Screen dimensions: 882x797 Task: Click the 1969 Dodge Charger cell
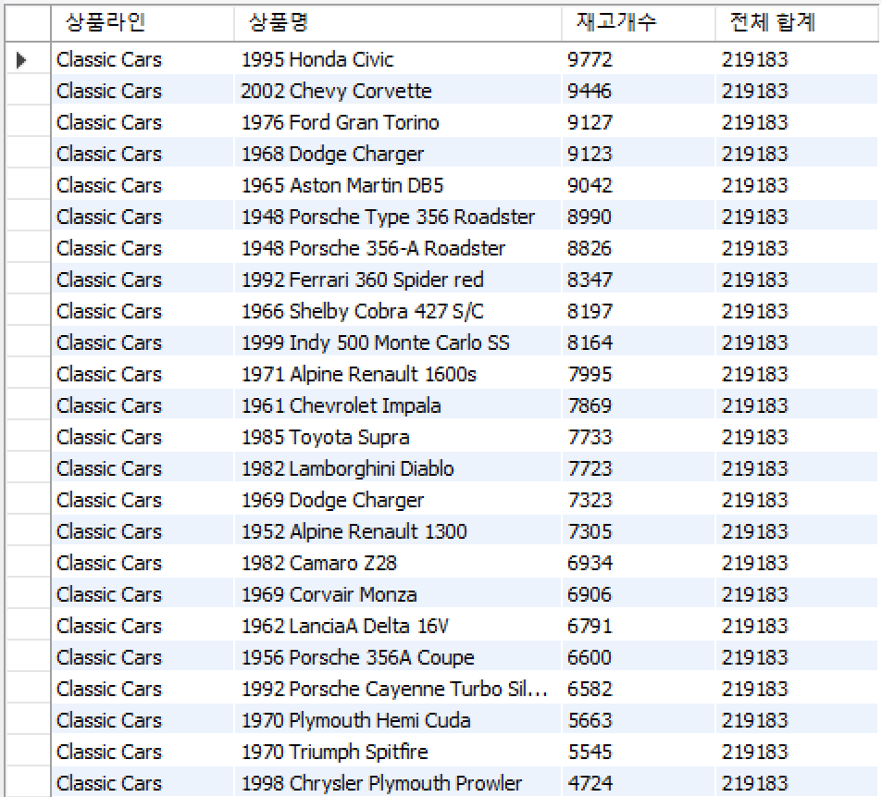(x=397, y=501)
